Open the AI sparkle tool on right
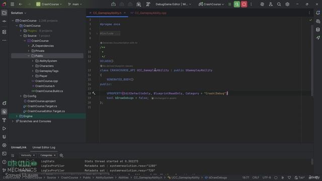Image resolution: width=322 pixels, height=181 pixels. pyautogui.click(x=318, y=38)
